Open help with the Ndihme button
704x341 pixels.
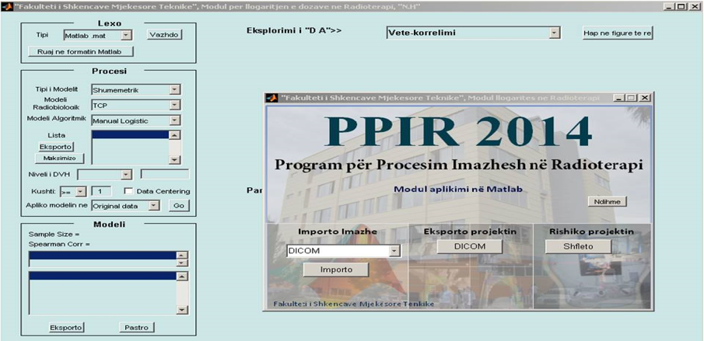coord(607,201)
